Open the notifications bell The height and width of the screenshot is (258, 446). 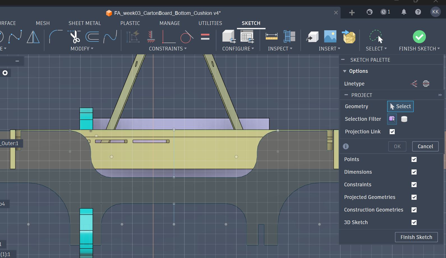404,12
